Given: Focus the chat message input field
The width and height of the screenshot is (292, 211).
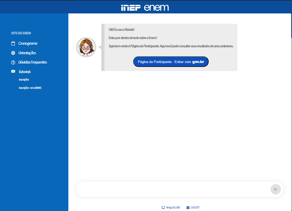Looking at the screenshot, I should (173, 189).
